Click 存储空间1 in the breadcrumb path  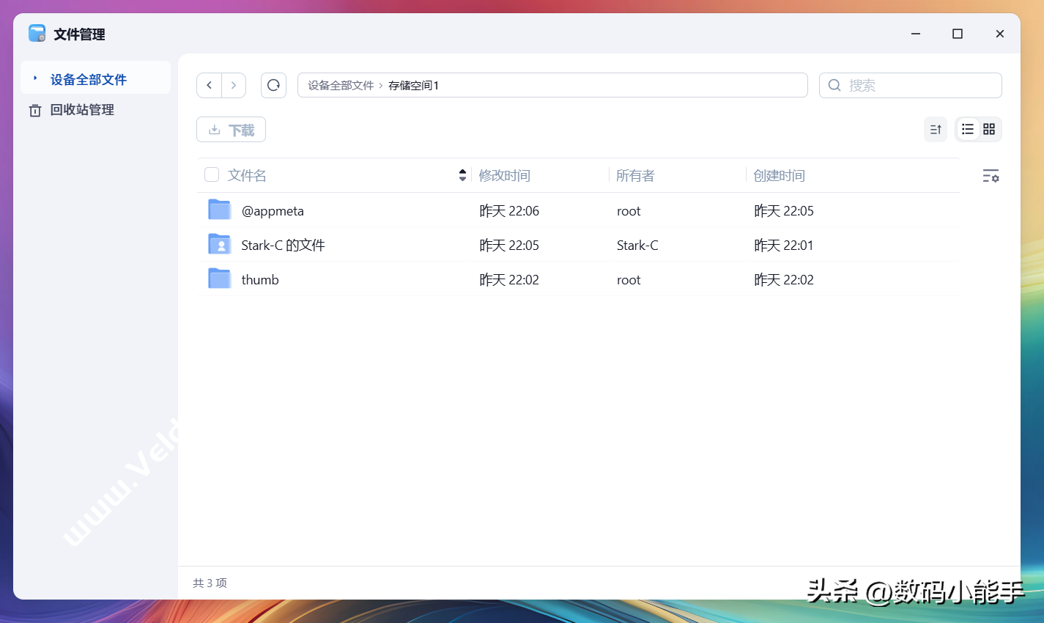tap(413, 86)
